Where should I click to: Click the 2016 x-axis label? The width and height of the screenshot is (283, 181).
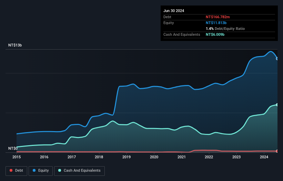click(x=44, y=157)
